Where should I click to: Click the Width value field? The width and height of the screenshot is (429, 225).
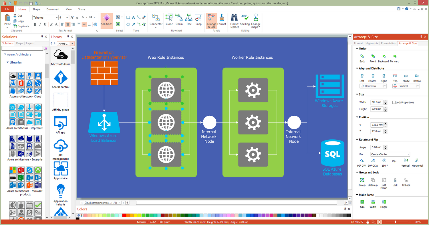click(x=377, y=102)
